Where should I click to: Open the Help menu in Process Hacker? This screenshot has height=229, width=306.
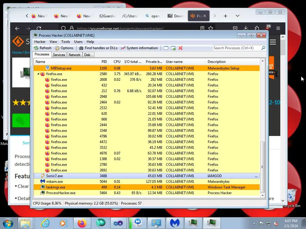90,42
